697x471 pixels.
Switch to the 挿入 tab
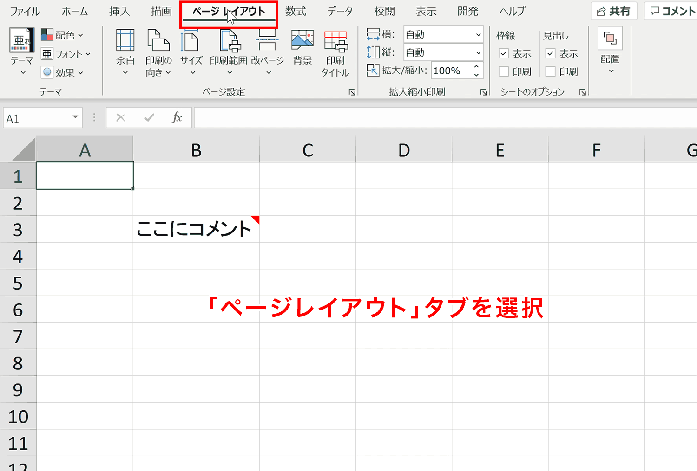pyautogui.click(x=119, y=11)
